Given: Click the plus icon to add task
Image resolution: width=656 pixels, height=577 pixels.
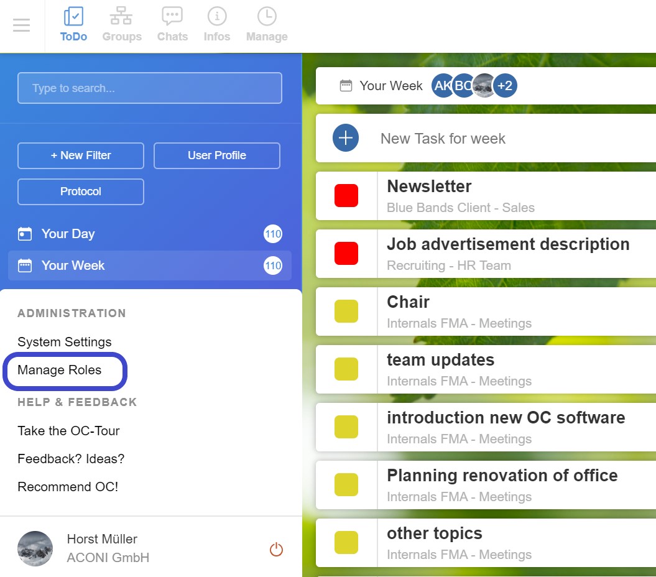Looking at the screenshot, I should (346, 138).
